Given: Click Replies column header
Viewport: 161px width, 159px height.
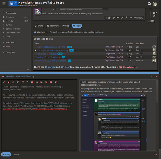Looking at the screenshot, I should (129, 43).
